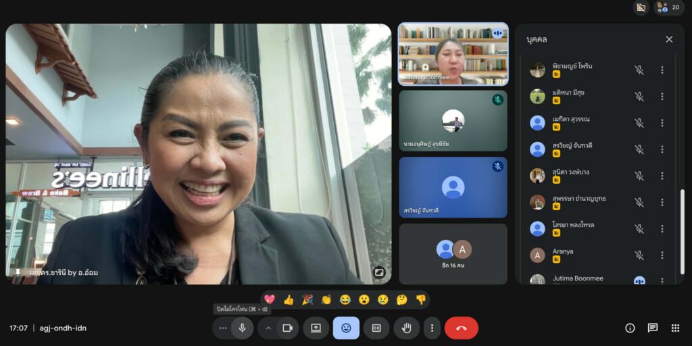Open options menu for สุนิตา วงษ์บาง
The height and width of the screenshot is (346, 692).
(x=662, y=176)
